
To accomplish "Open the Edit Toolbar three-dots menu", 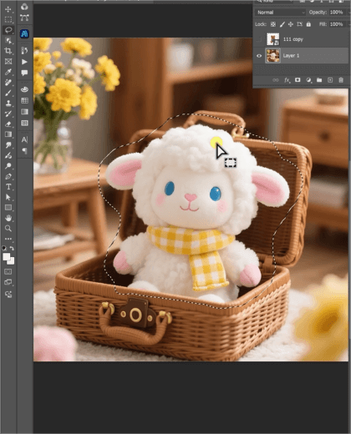I will (x=8, y=239).
